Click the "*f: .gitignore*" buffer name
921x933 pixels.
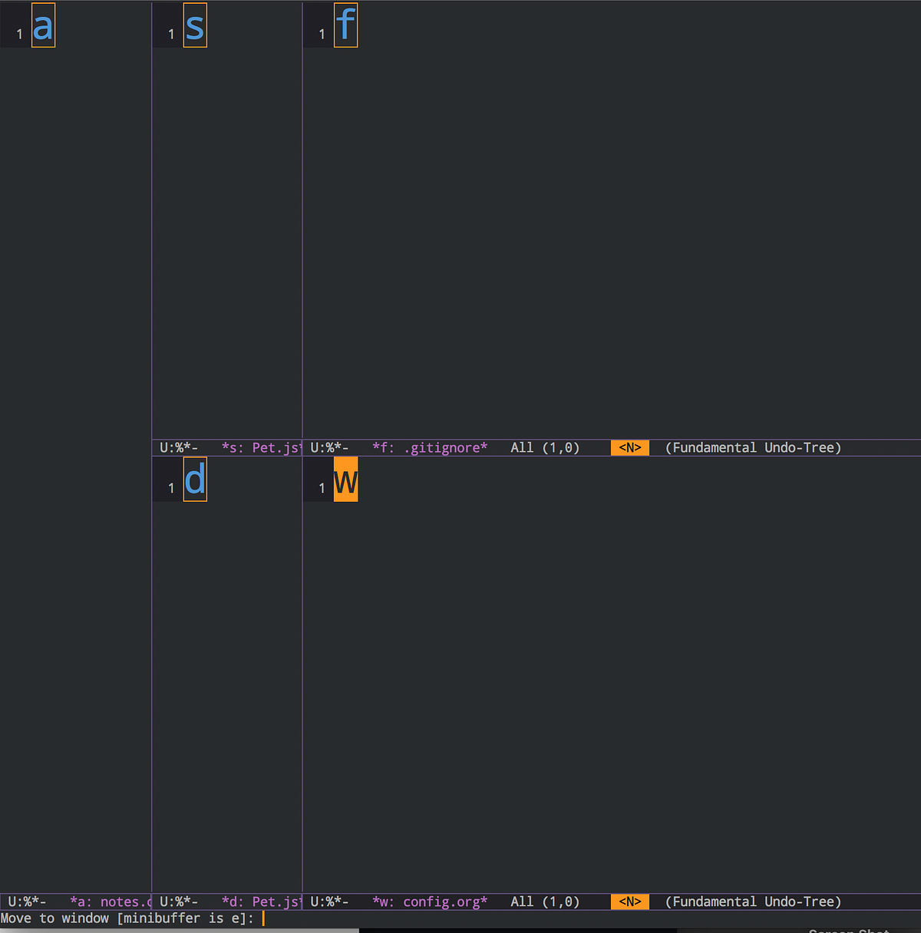point(430,447)
